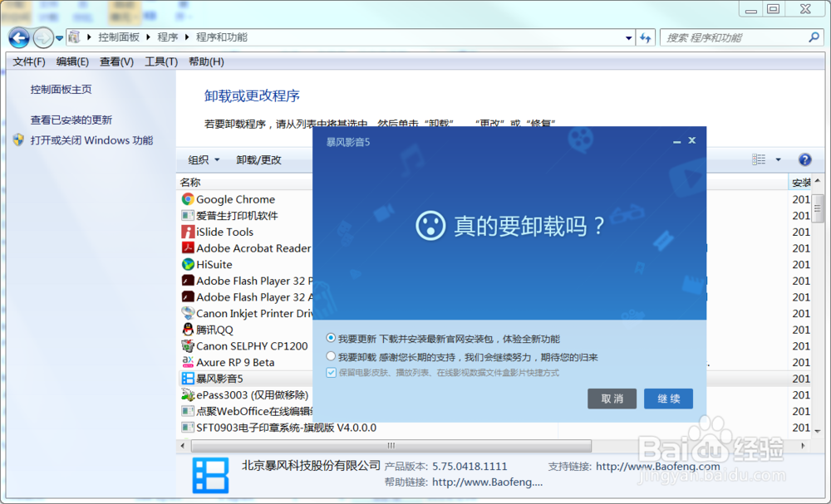
Task: Open the 帮助(H) menu
Action: tap(206, 62)
